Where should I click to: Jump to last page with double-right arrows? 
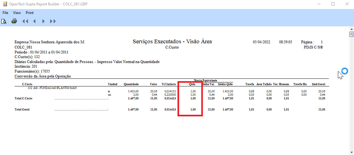(53, 22)
